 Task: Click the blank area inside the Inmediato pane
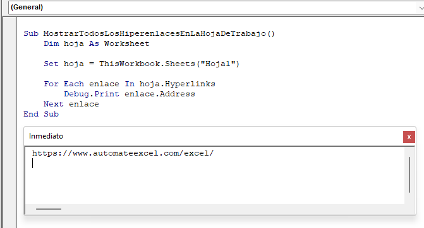[216, 186]
